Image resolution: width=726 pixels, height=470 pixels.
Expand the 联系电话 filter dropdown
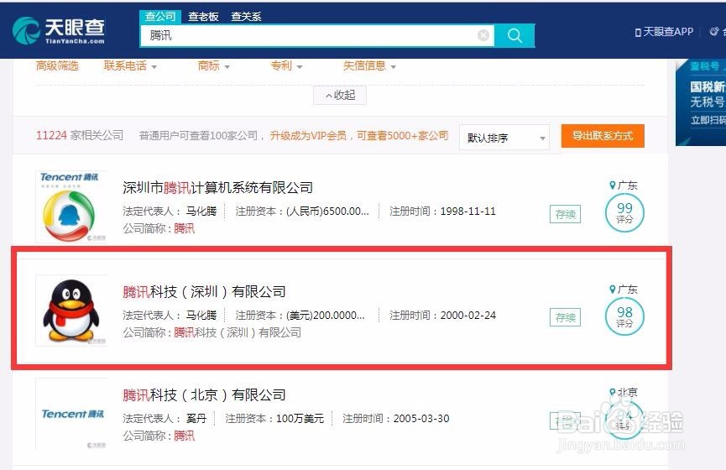click(x=130, y=66)
